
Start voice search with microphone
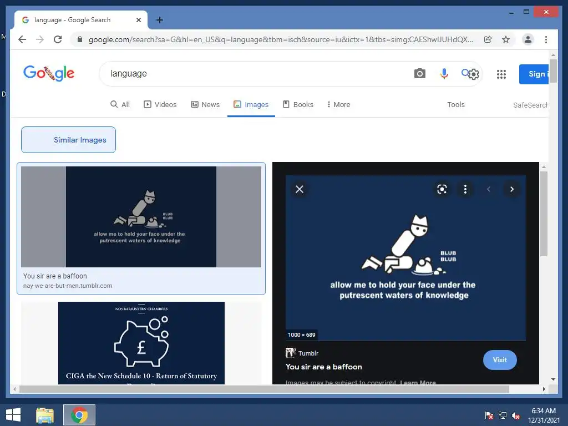444,74
